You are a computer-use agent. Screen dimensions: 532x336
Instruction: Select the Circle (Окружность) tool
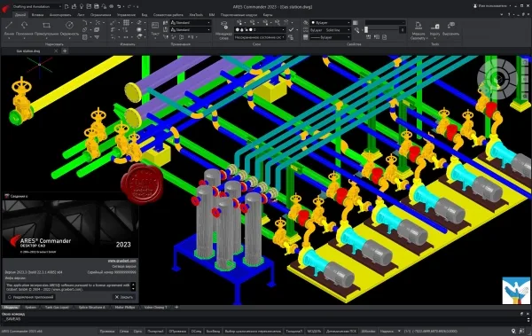tap(69, 28)
